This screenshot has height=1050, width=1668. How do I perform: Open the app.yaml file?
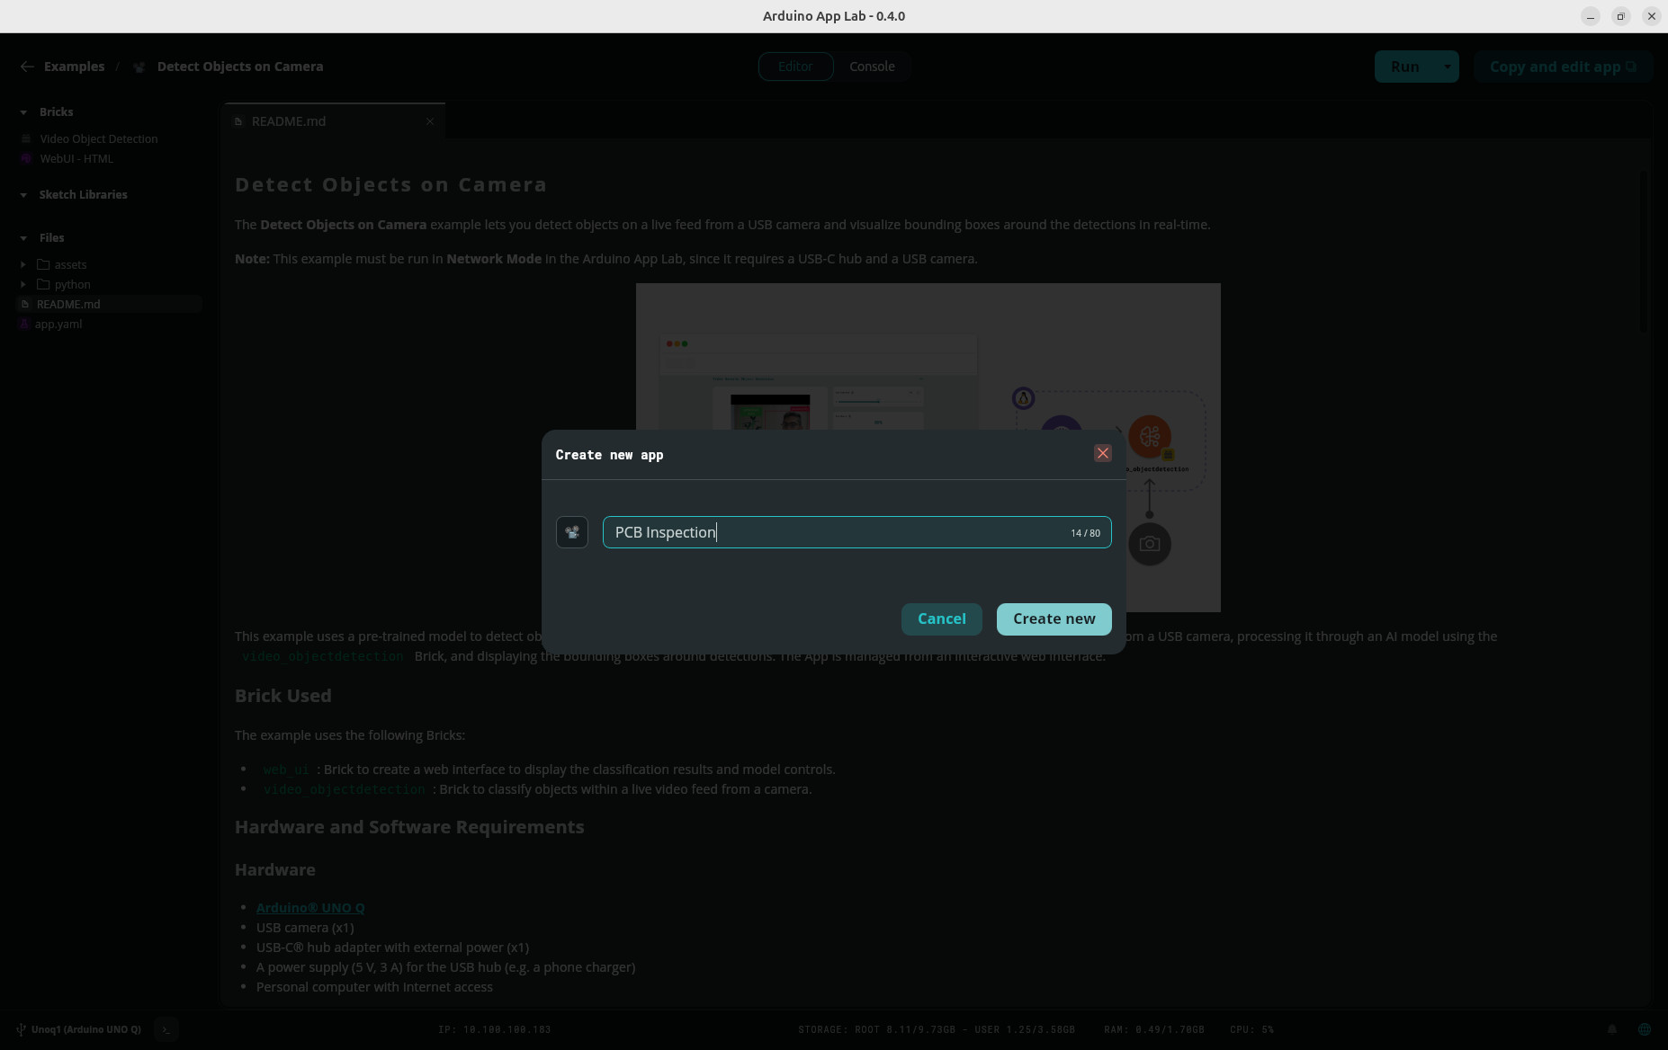(x=58, y=324)
